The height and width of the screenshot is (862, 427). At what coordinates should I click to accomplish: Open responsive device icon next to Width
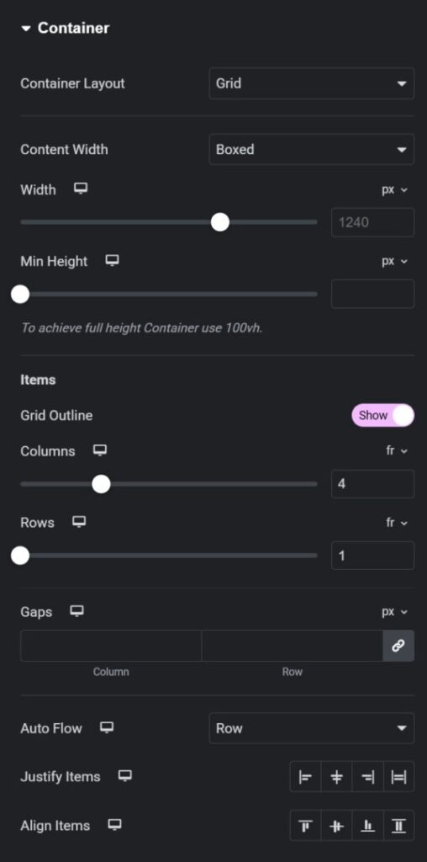tap(81, 189)
